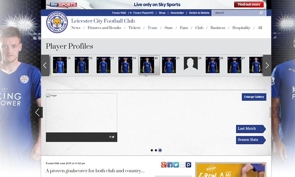Go to previous gallery image arrow
The width and height of the screenshot is (295, 177).
point(37,112)
